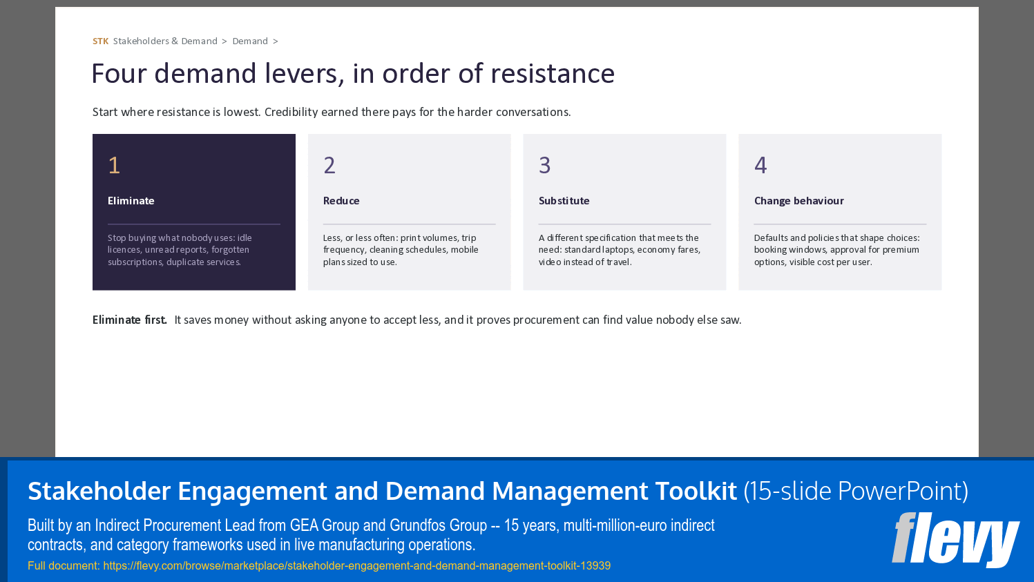Click the '(15-slide PowerPoint)' label

point(856,491)
